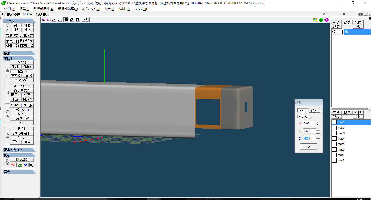
Task: Open the オブジェクト(O) menu
Action: 91,9
